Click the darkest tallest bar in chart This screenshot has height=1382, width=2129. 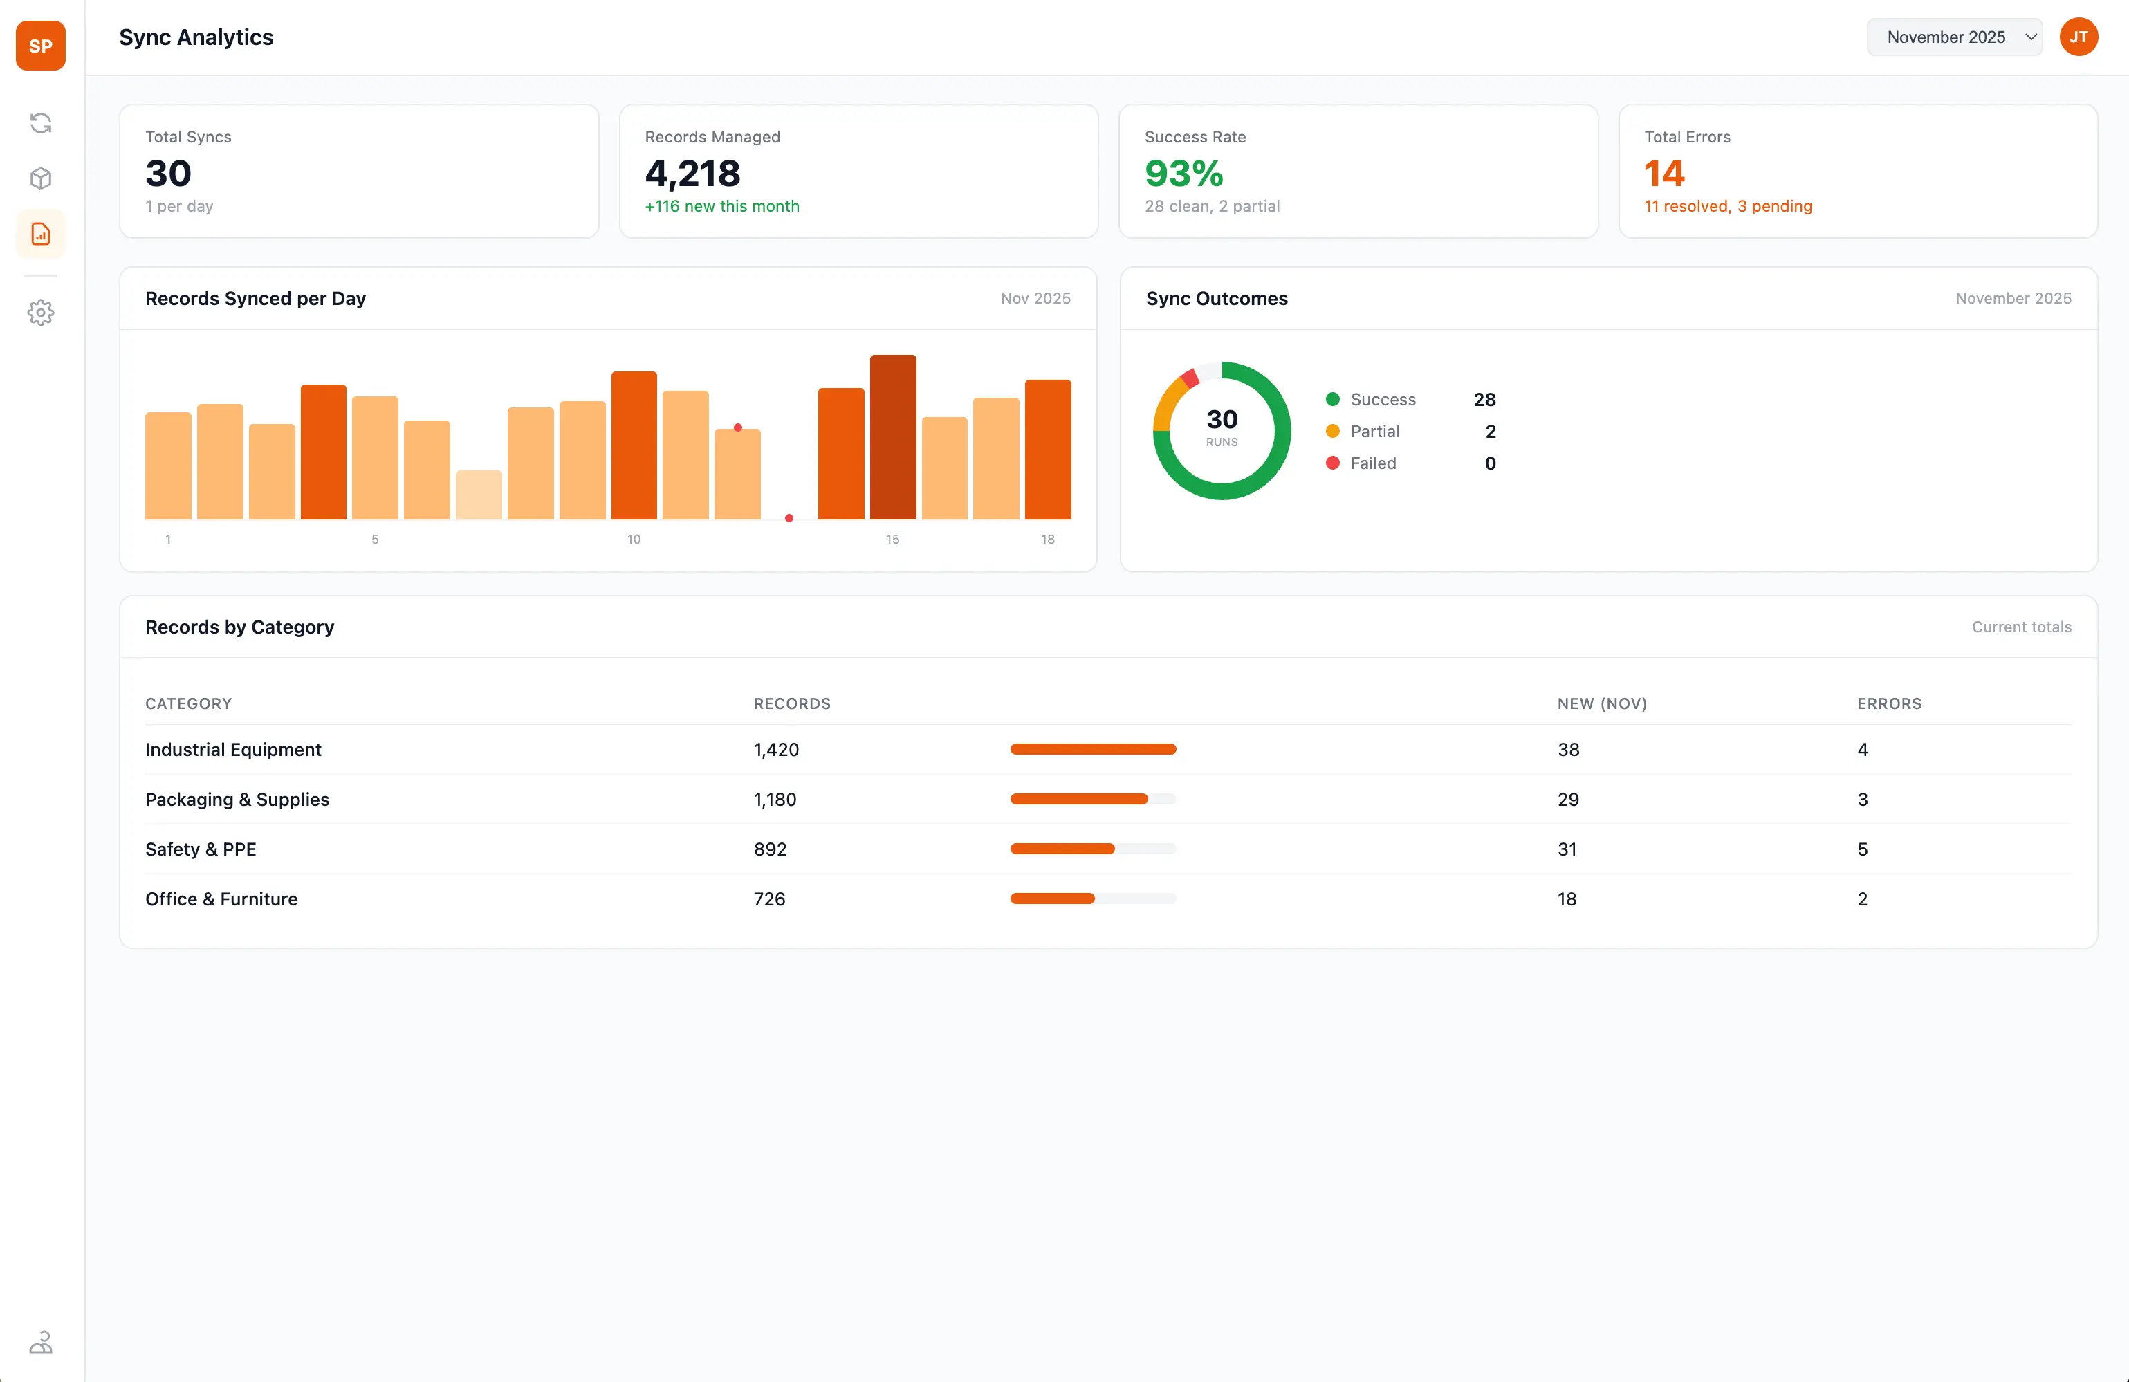893,436
